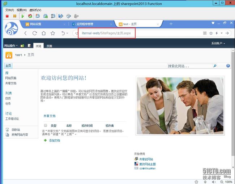Click the undo closed tab arrow
235x184 pixels.
(x=63, y=33)
